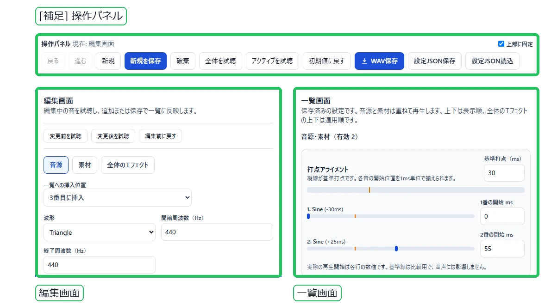The width and height of the screenshot is (551, 305).
Task: Click the 1番の開始 ms input field
Action: tap(502, 216)
